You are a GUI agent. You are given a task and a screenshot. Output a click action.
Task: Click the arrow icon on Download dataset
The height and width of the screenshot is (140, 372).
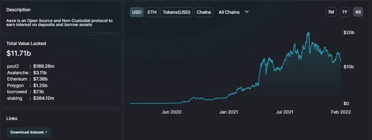(46, 132)
